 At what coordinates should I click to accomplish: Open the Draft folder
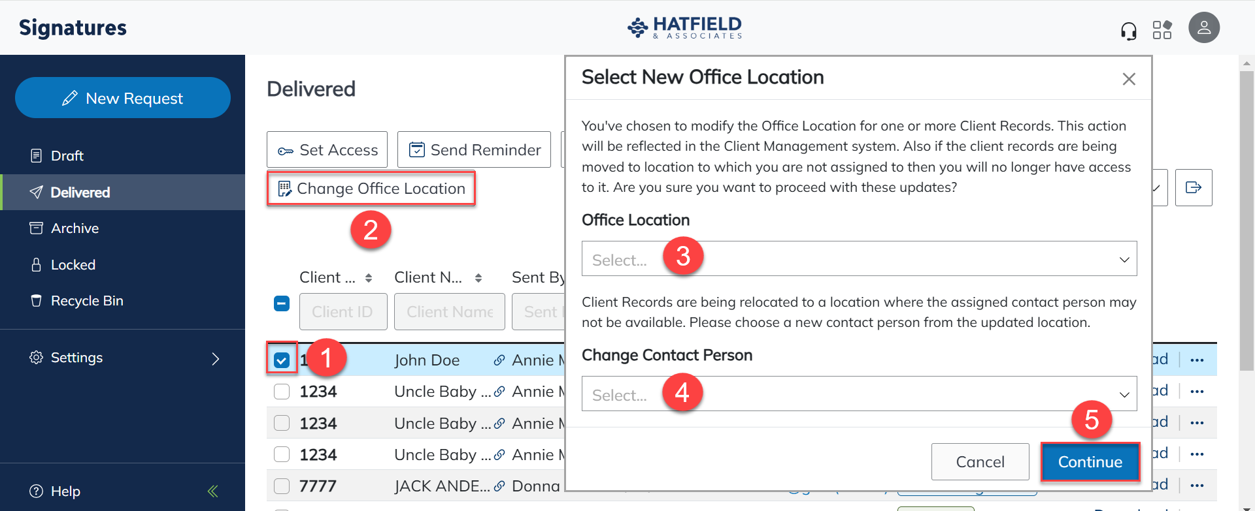coord(123,156)
